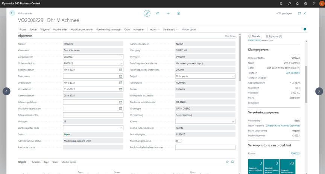This screenshot has height=174, width=325.
Task: Go to next record arrow
Action: 319,92
